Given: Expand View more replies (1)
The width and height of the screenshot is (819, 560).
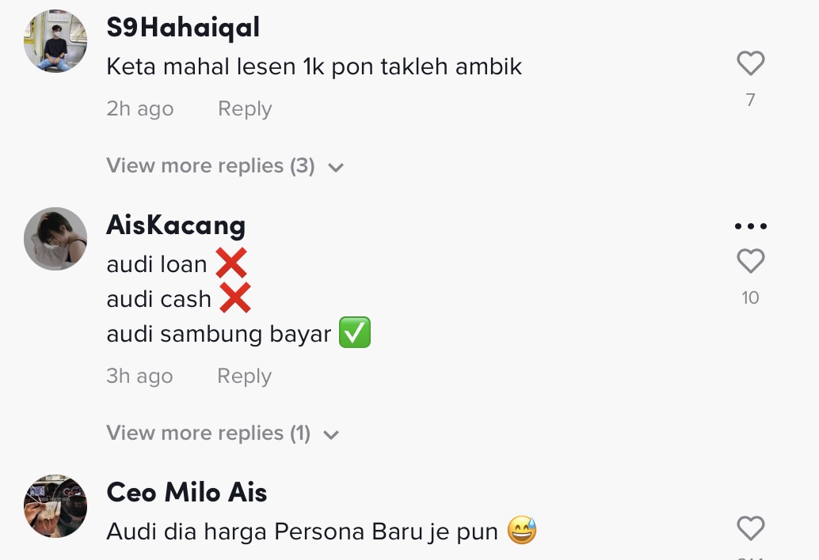Looking at the screenshot, I should (x=223, y=433).
